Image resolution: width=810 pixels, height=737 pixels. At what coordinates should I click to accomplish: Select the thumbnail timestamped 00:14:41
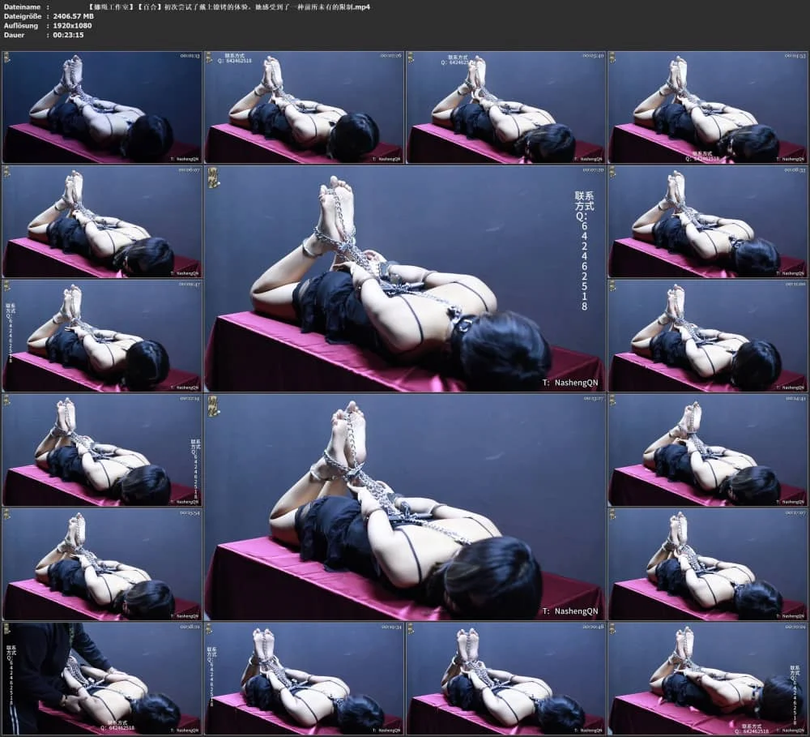(x=708, y=450)
